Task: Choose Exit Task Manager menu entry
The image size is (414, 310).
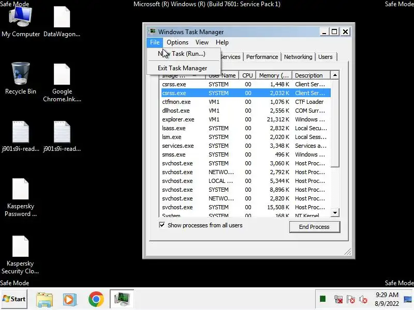Action: [184, 68]
